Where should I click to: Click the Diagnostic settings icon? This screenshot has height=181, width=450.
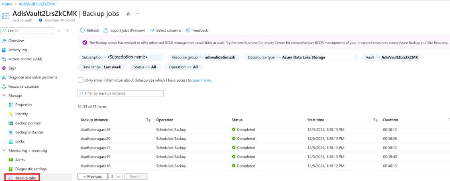(x=11, y=169)
